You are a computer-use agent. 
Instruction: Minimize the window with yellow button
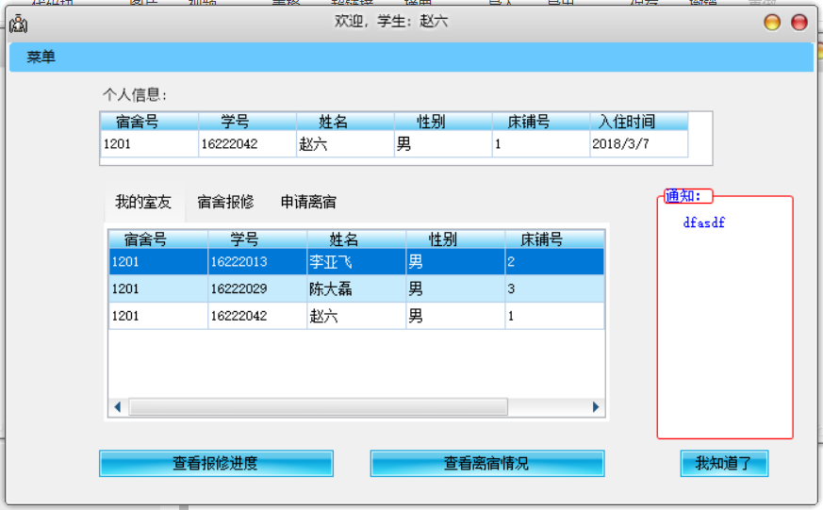[x=772, y=22]
